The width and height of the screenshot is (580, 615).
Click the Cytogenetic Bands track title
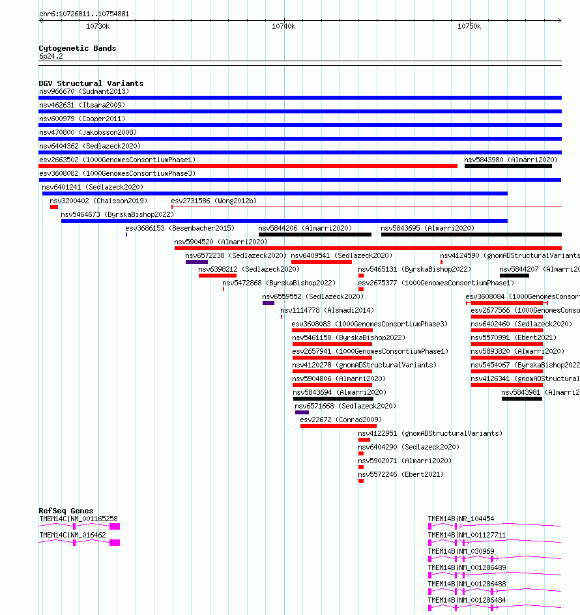(78, 48)
